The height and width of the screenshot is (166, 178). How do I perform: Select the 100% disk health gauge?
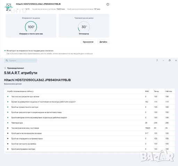31,27
